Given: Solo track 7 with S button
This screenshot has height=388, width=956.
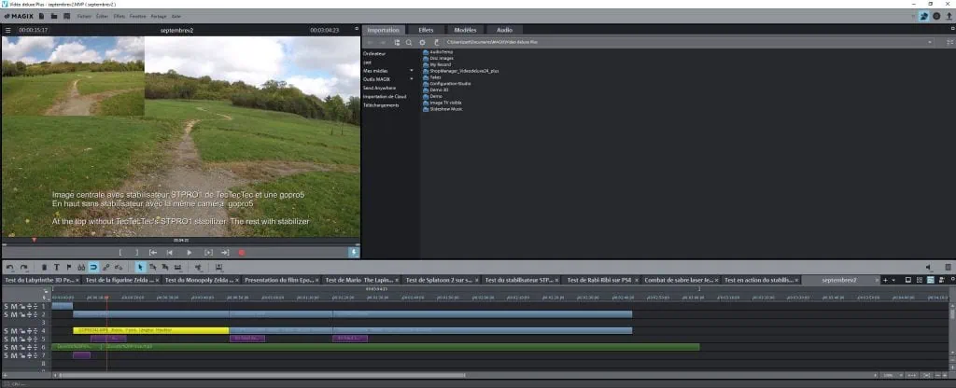Looking at the screenshot, I should (x=7, y=355).
